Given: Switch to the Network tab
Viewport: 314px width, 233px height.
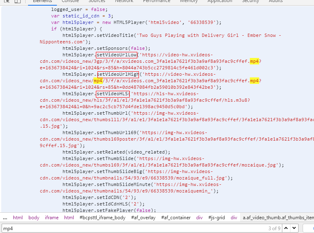Looking at the screenshot, I should (x=124, y=1).
